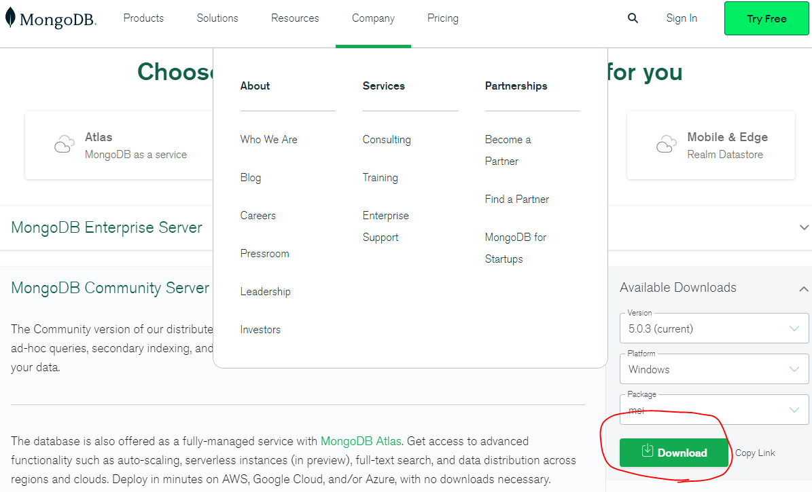812x492 pixels.
Task: Open the Resources menu
Action: point(295,18)
